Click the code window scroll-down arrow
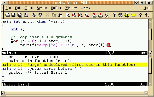 150,53
